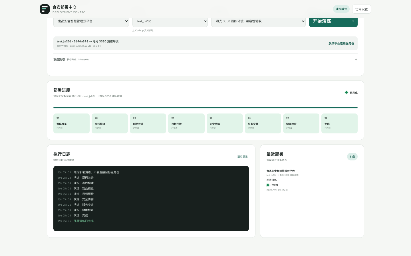Open 访问设置

(x=362, y=9)
